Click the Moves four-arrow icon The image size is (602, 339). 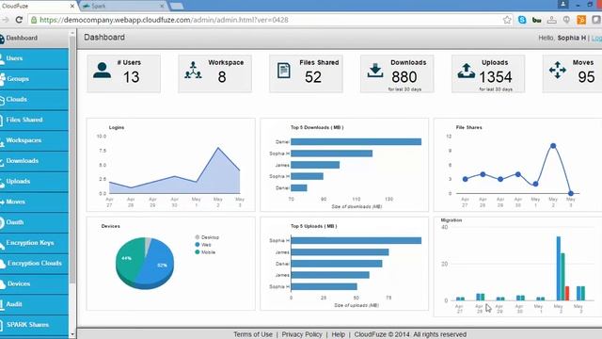click(558, 71)
